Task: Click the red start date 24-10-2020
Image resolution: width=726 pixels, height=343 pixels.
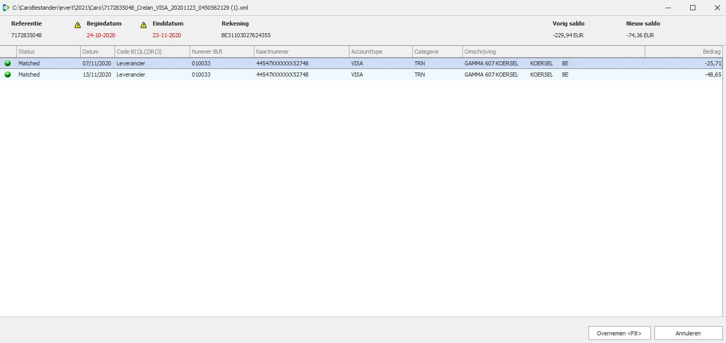Action: (x=101, y=35)
